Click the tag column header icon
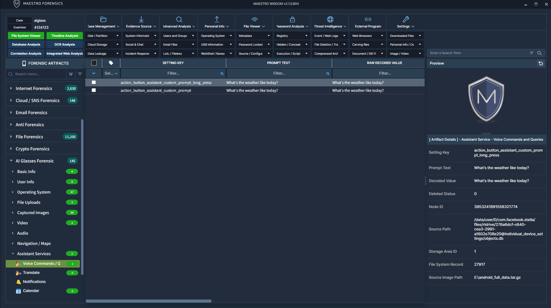 pos(111,63)
